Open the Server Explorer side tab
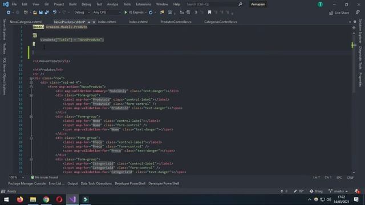The width and height of the screenshot is (365, 205). 4,30
